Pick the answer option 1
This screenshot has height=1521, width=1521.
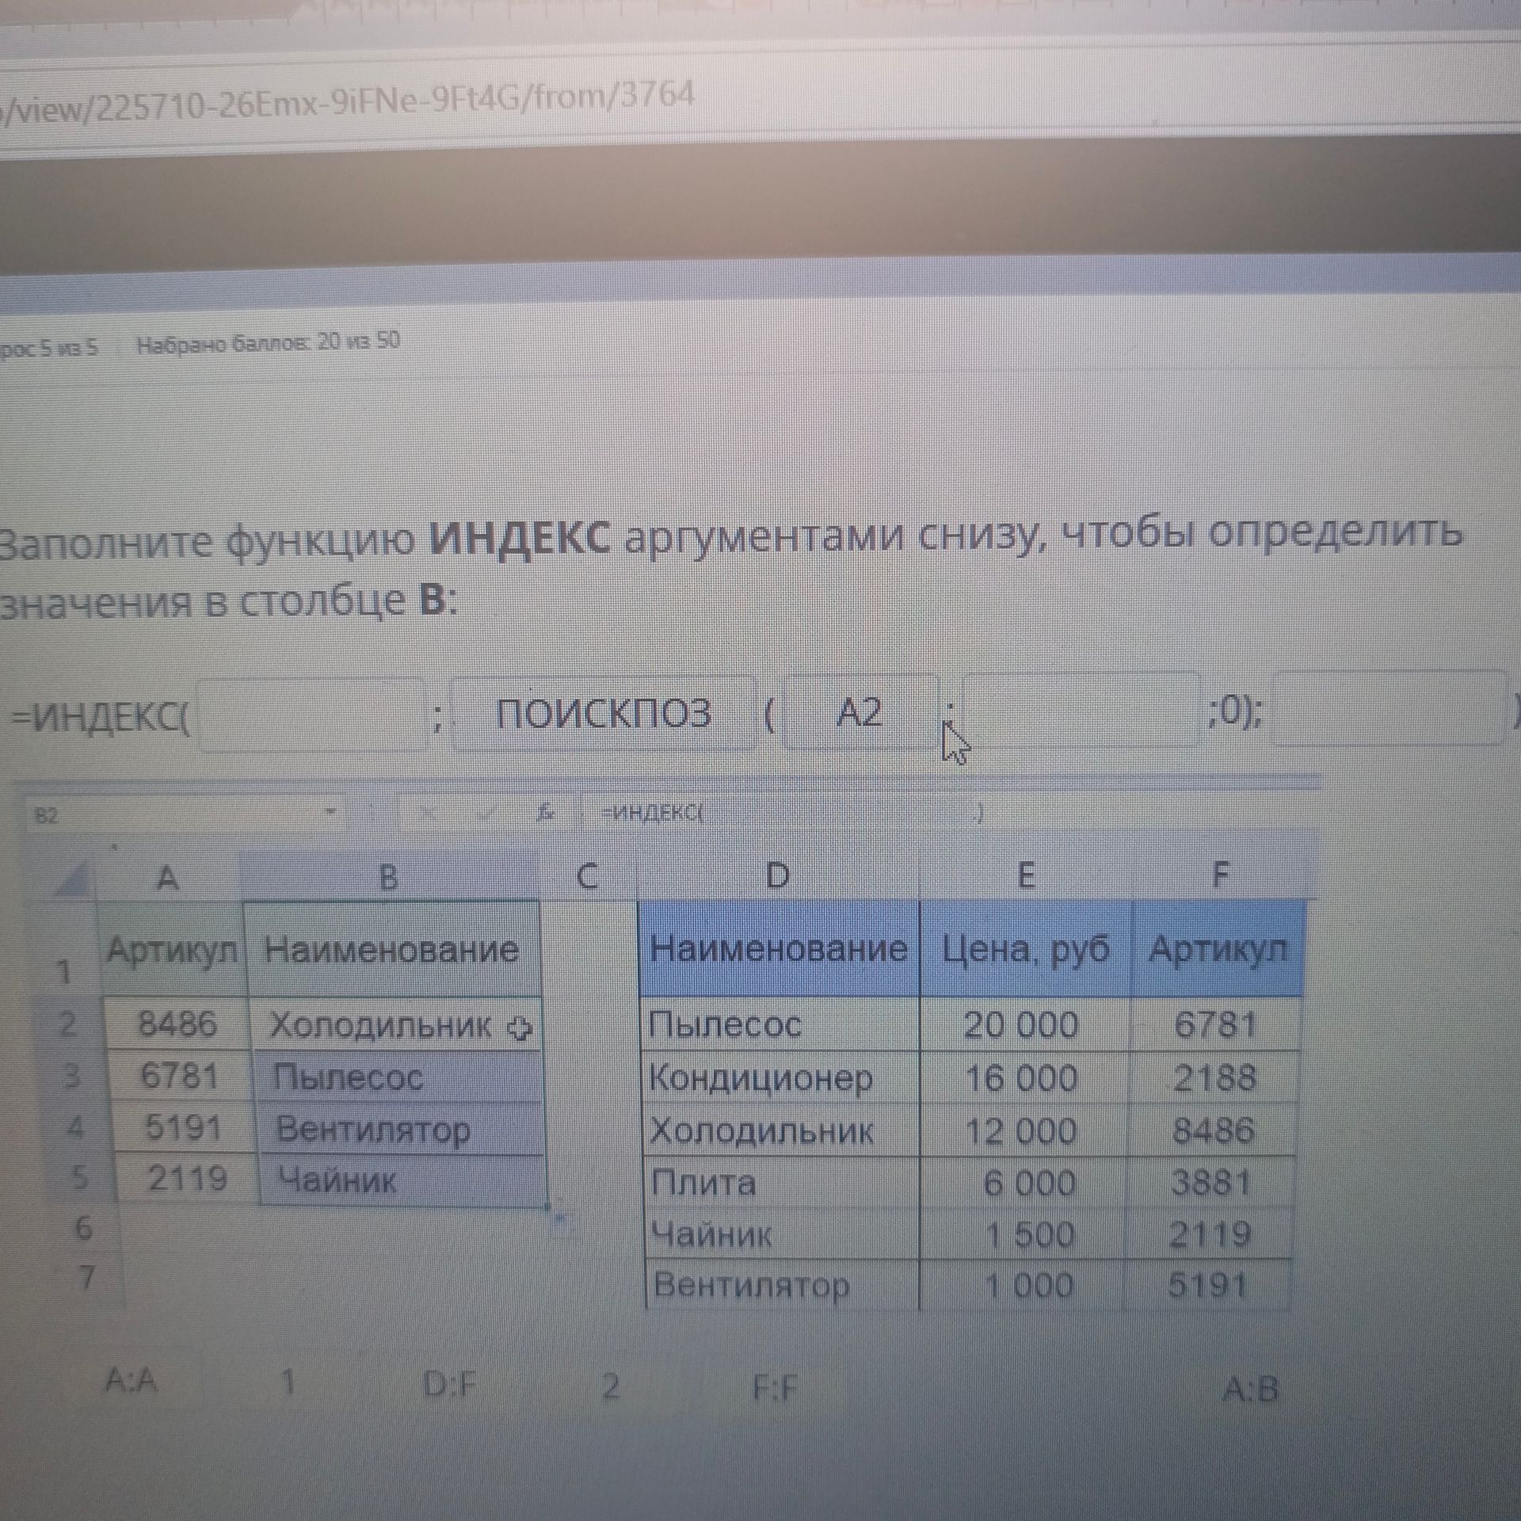click(288, 1382)
